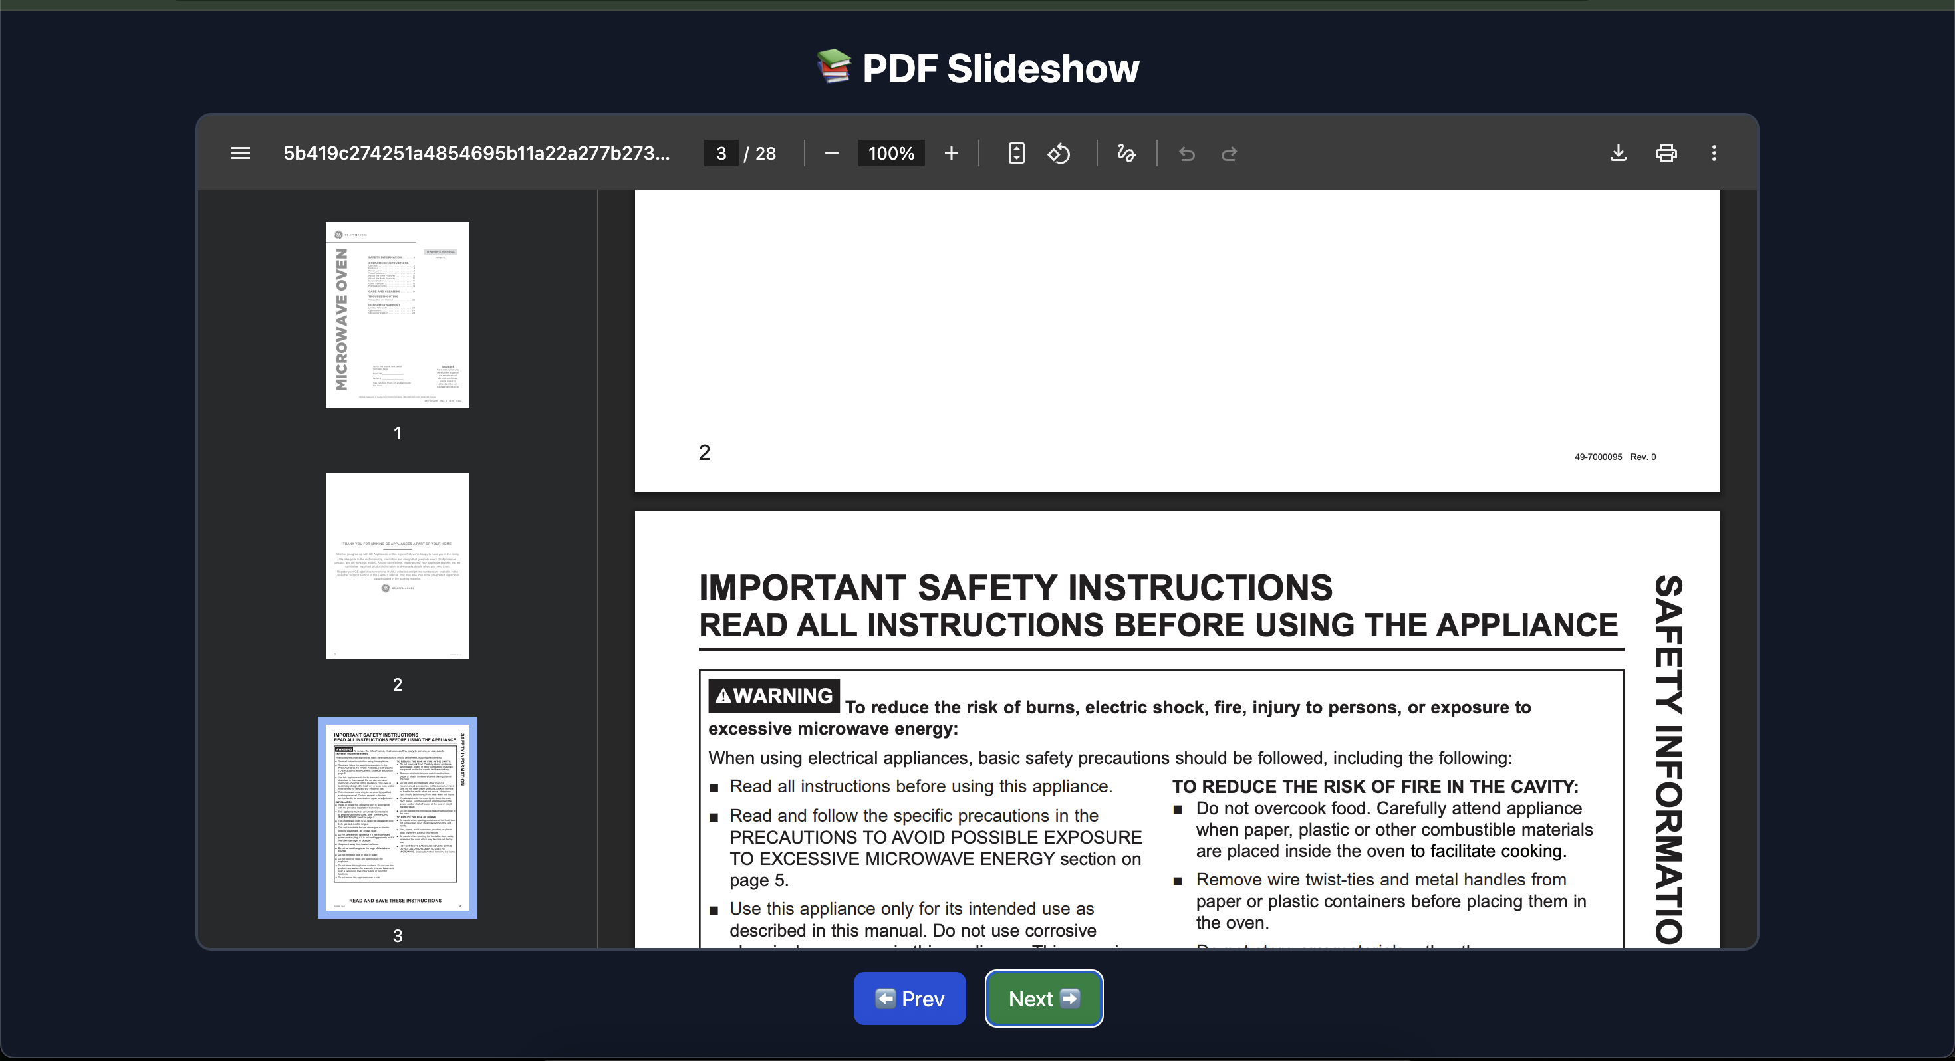
Task: Click the zoom in plus icon
Action: tap(951, 154)
